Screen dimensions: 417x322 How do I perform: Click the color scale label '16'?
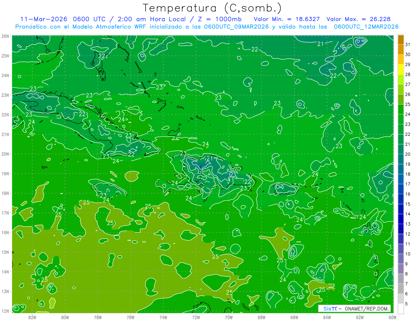(x=408, y=194)
